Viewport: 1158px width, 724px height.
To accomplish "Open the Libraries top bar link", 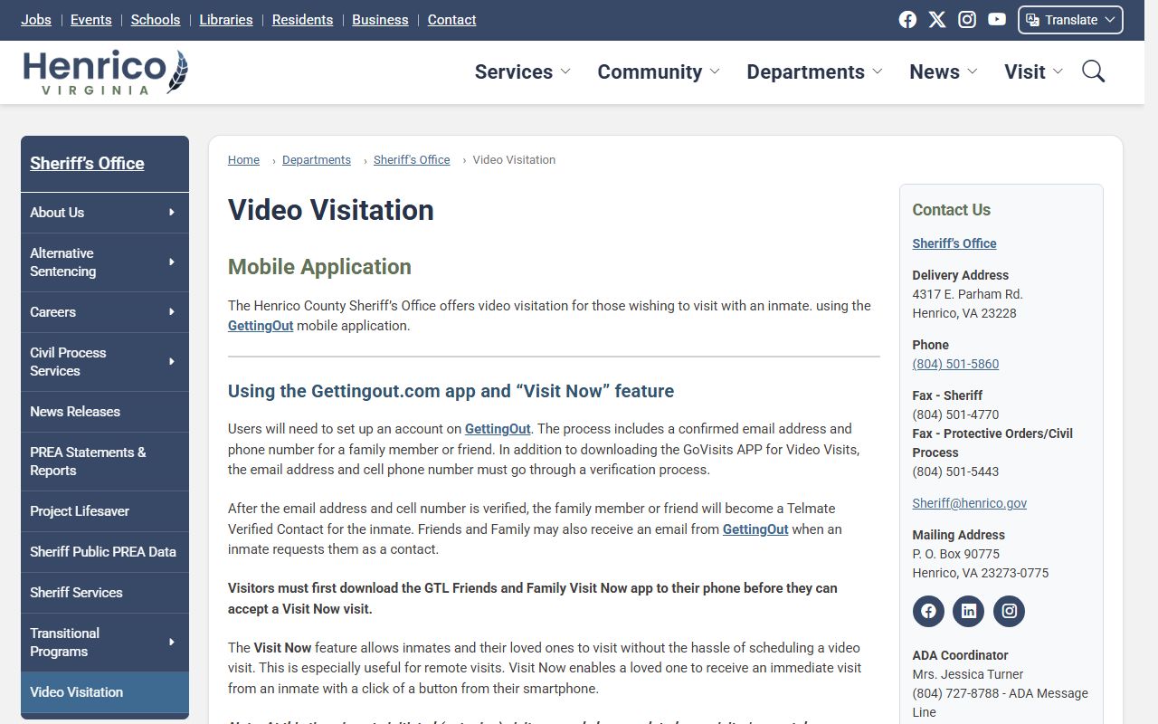I will 226,20.
